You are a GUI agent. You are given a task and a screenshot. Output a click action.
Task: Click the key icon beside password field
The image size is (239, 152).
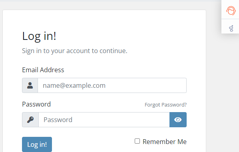pos(30,120)
